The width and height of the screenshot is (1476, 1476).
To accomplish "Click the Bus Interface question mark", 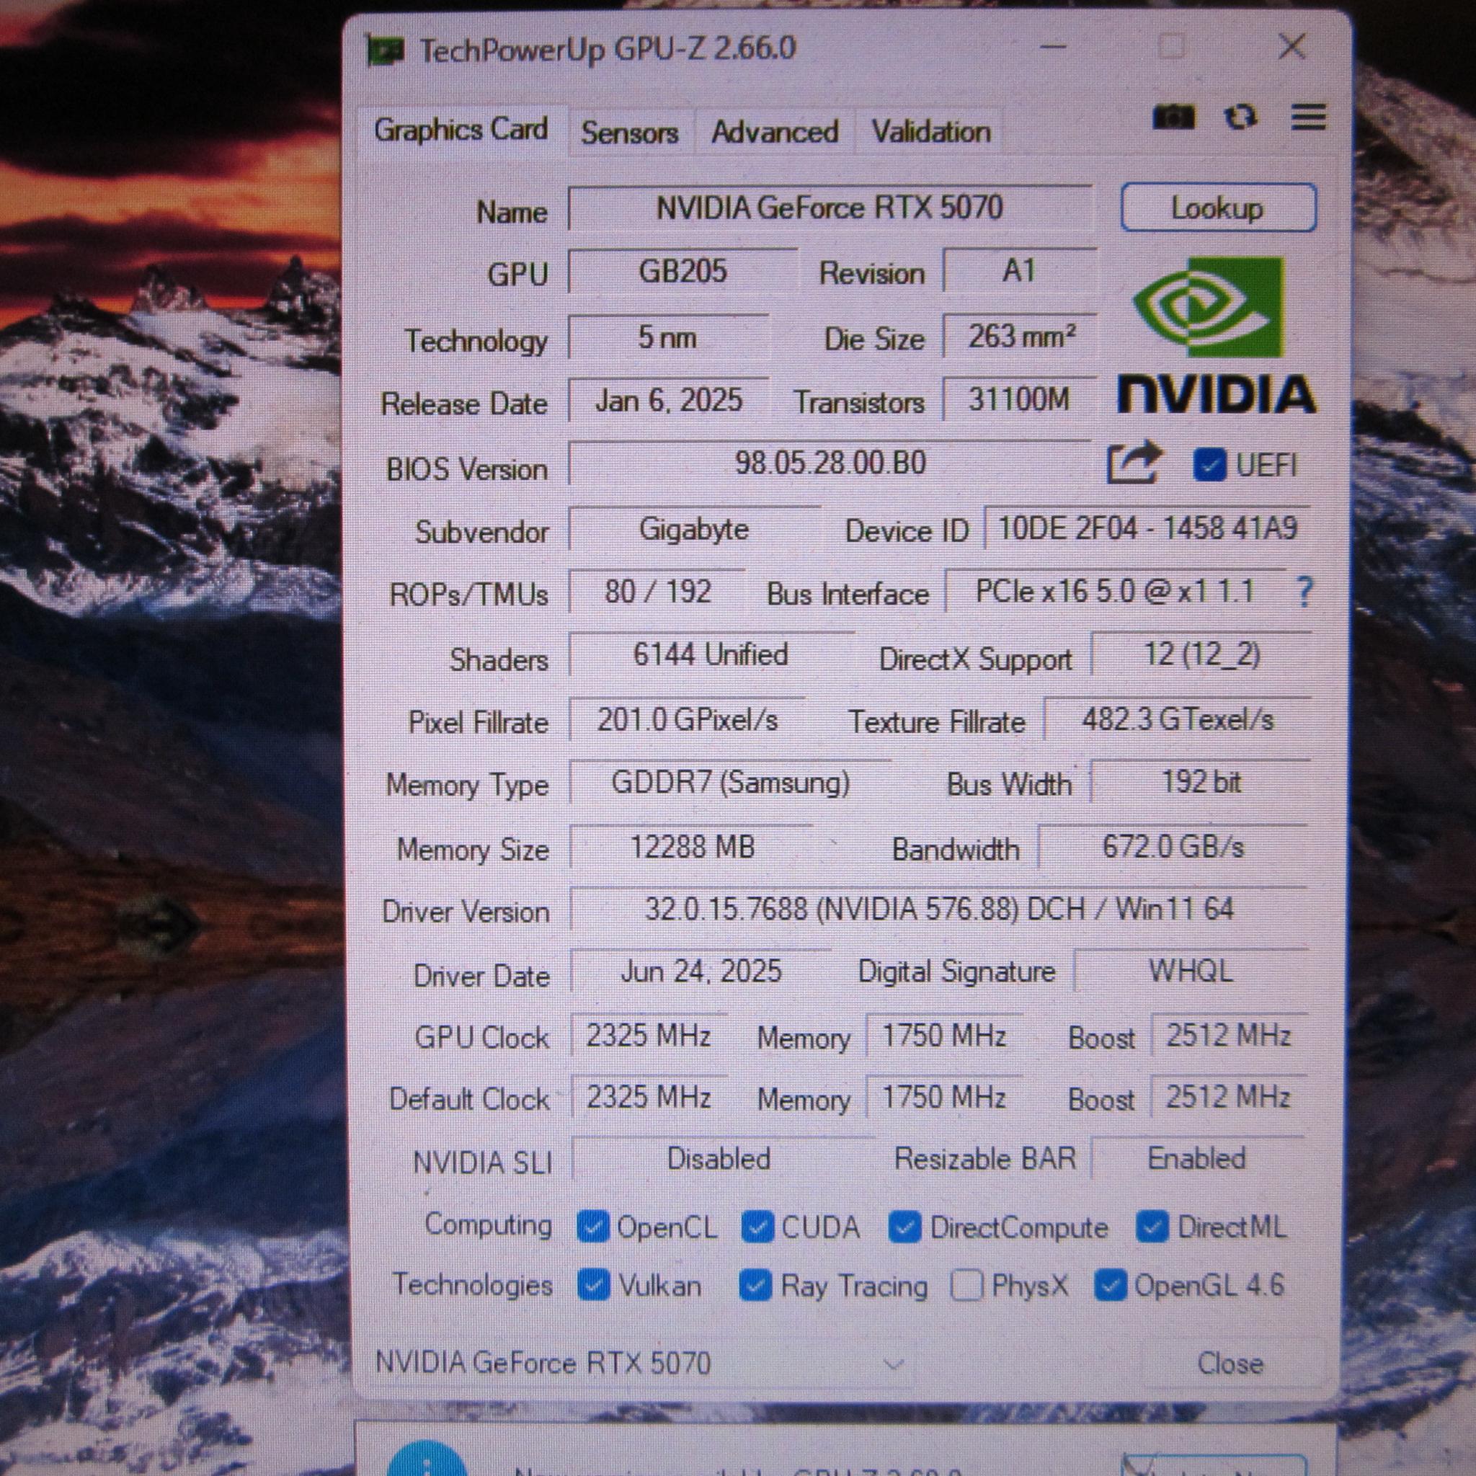I will pos(1305,591).
